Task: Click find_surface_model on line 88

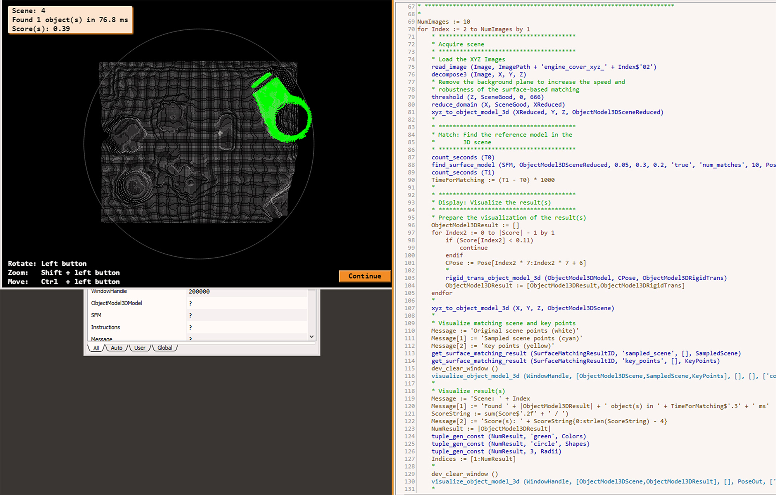Action: [603, 165]
